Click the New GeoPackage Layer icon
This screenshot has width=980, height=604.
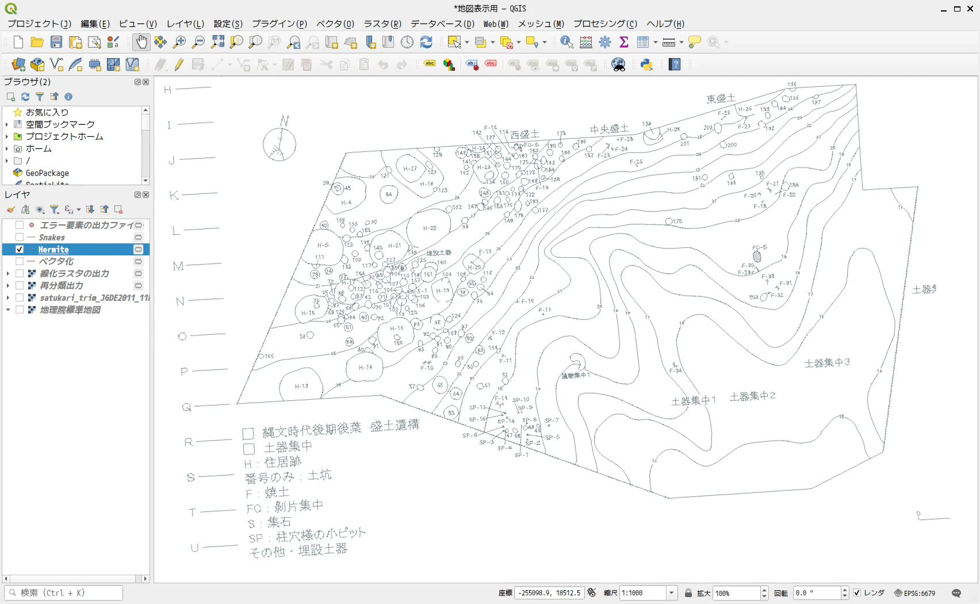pos(37,64)
